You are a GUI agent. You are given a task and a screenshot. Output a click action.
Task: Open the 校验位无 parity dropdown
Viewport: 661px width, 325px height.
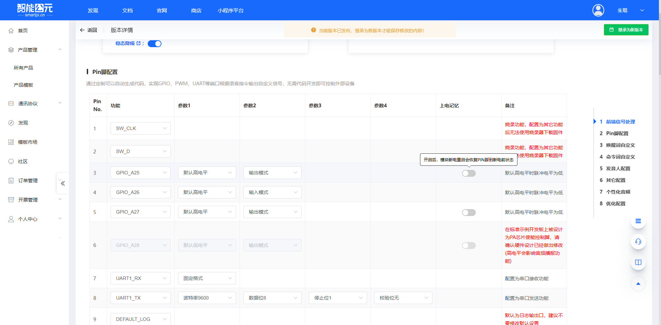403,298
